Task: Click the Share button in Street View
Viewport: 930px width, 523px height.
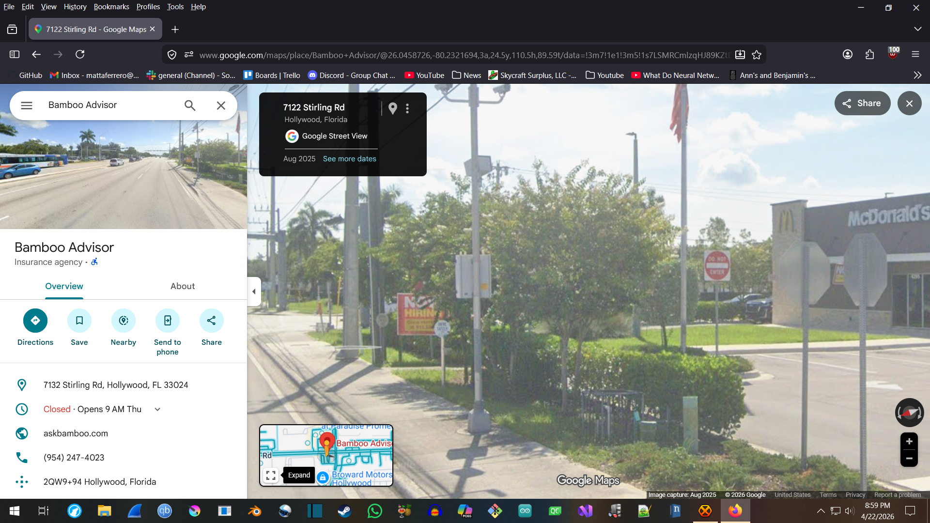Action: pyautogui.click(x=862, y=103)
